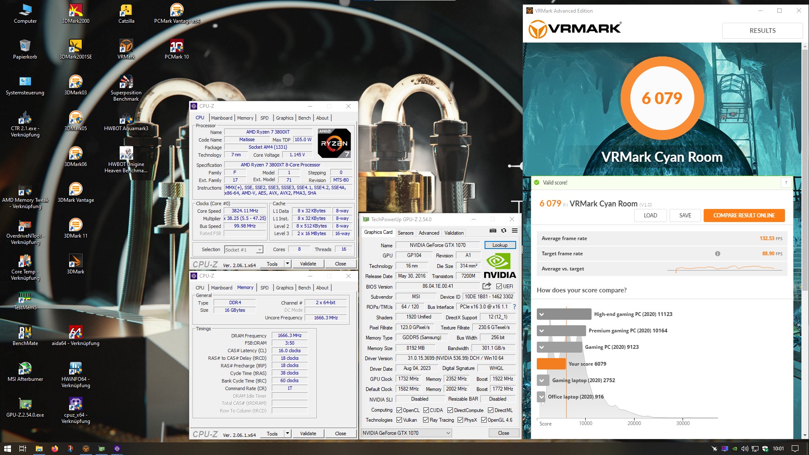Click the target frame rate info icon
Image resolution: width=809 pixels, height=455 pixels.
[x=718, y=254]
